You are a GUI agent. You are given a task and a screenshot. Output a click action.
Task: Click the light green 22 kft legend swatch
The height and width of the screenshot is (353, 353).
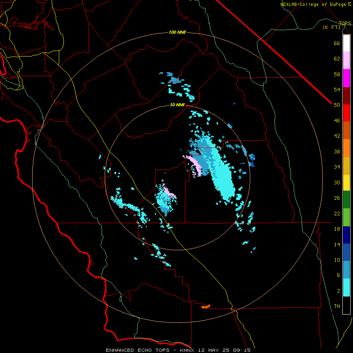coord(346,217)
